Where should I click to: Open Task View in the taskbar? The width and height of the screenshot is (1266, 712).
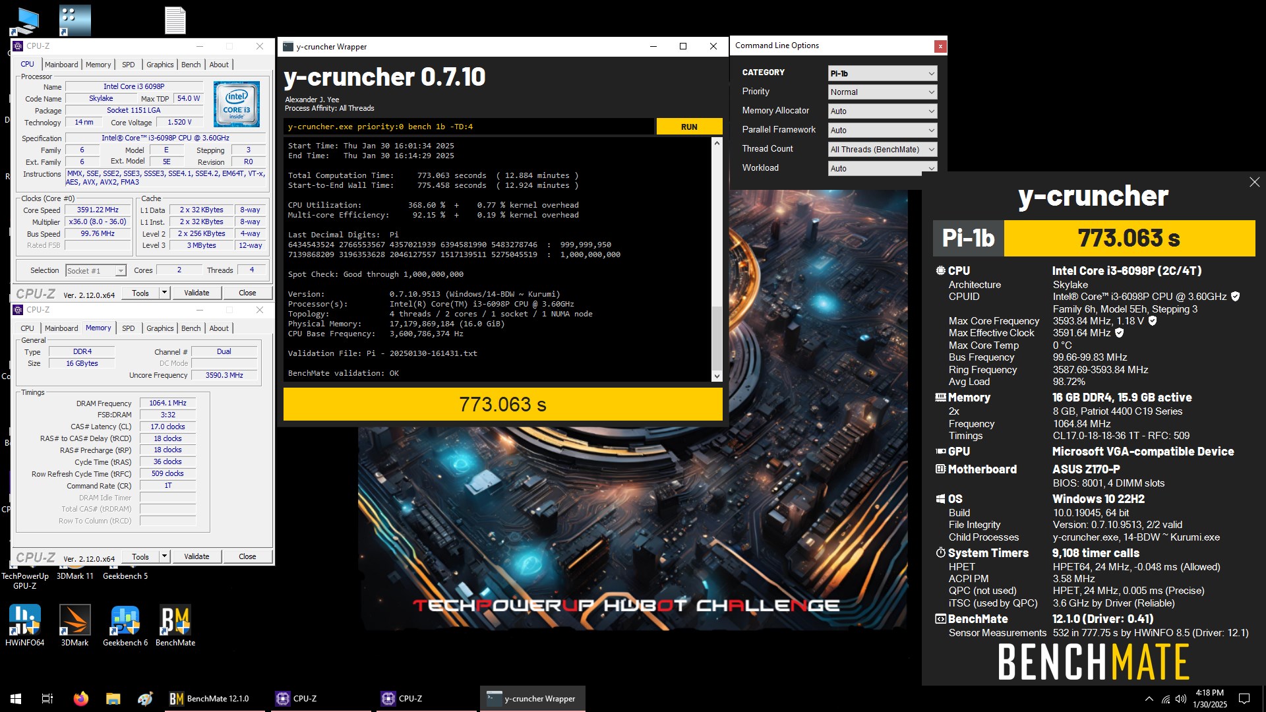pos(47,699)
